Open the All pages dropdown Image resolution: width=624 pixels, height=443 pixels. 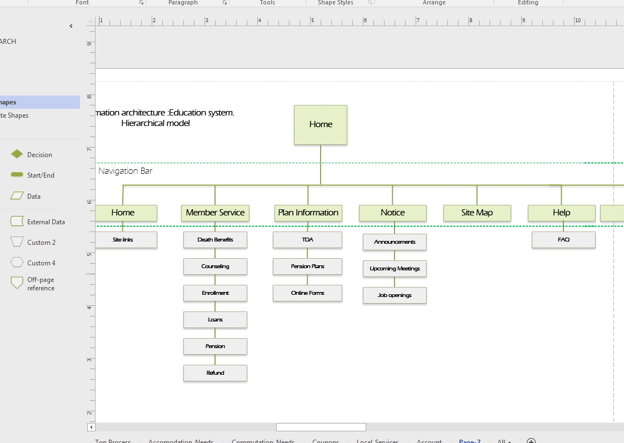click(x=504, y=441)
